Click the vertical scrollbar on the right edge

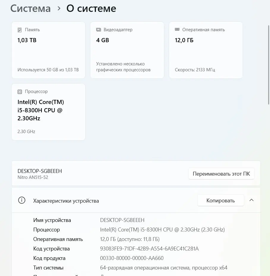(x=269, y=65)
